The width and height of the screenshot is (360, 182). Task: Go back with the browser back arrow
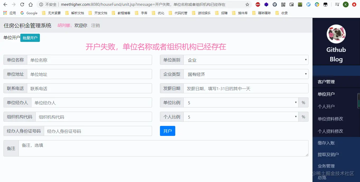point(5,4)
